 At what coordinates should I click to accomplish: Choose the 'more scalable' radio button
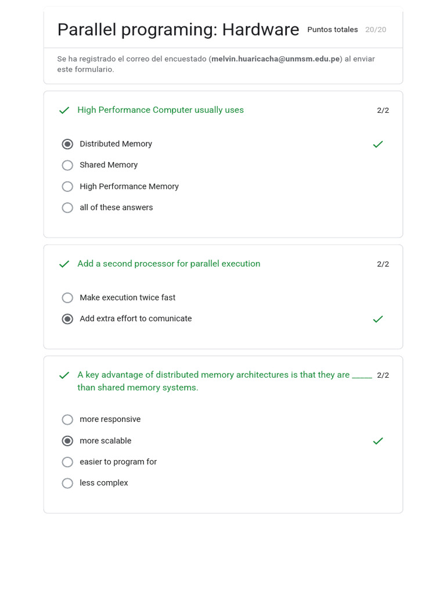(67, 441)
